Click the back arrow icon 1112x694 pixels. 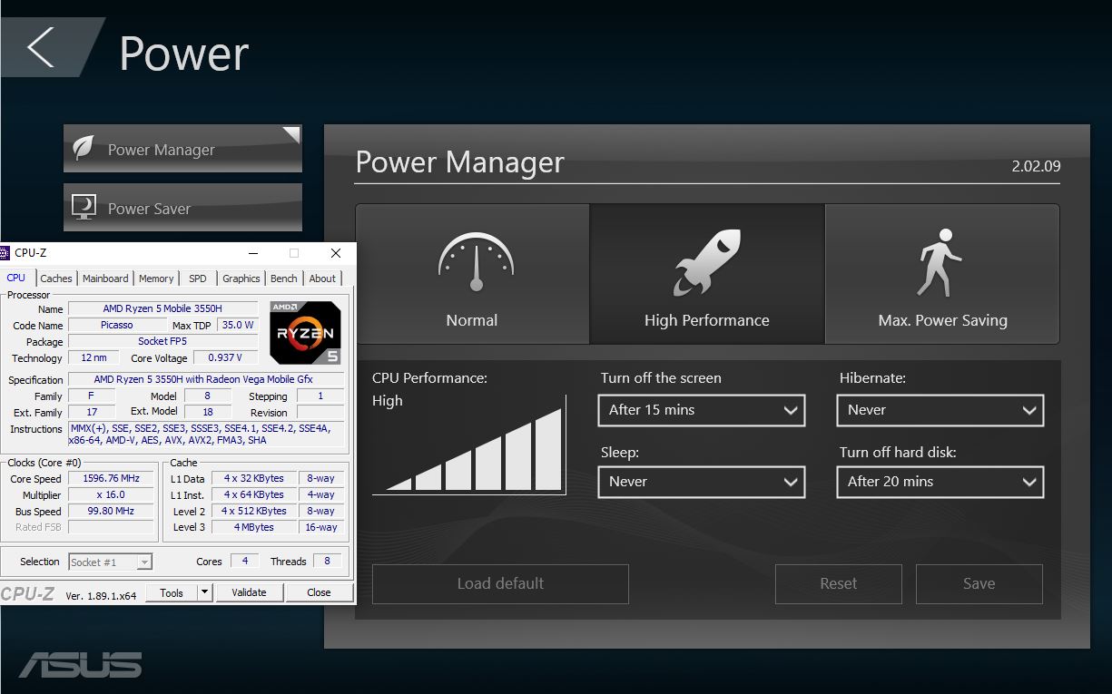(41, 47)
